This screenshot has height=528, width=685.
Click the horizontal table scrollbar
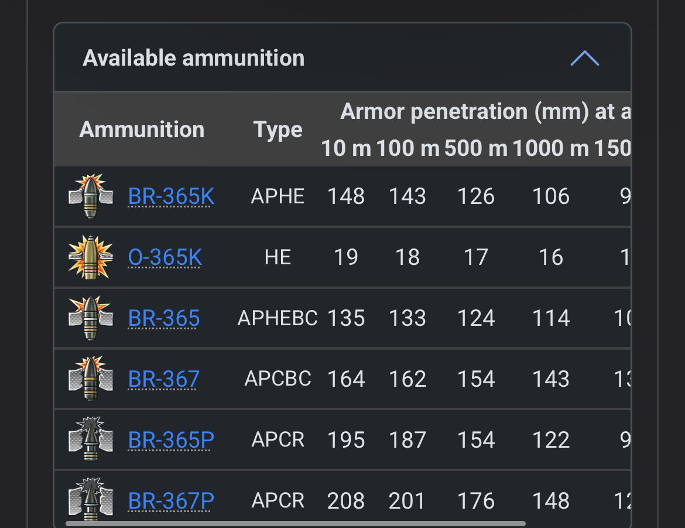(296, 523)
